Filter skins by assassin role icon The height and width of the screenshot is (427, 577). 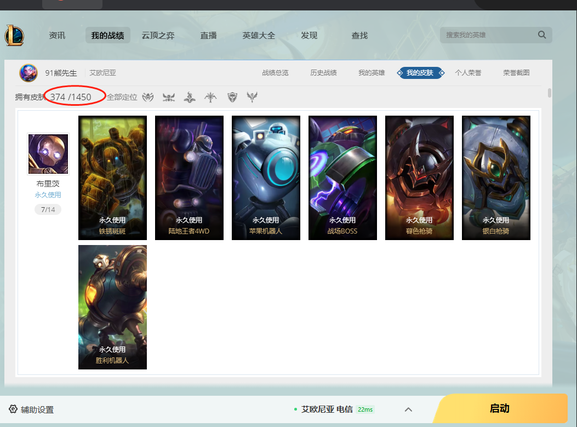[148, 97]
